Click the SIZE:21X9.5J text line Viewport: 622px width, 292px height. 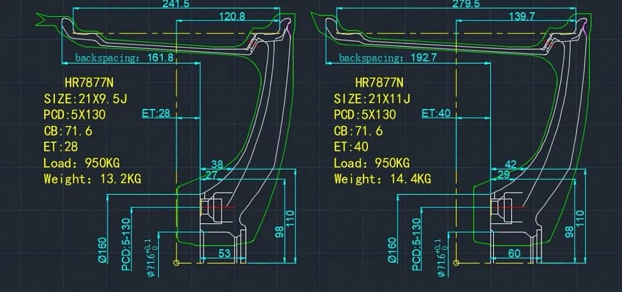click(x=86, y=98)
